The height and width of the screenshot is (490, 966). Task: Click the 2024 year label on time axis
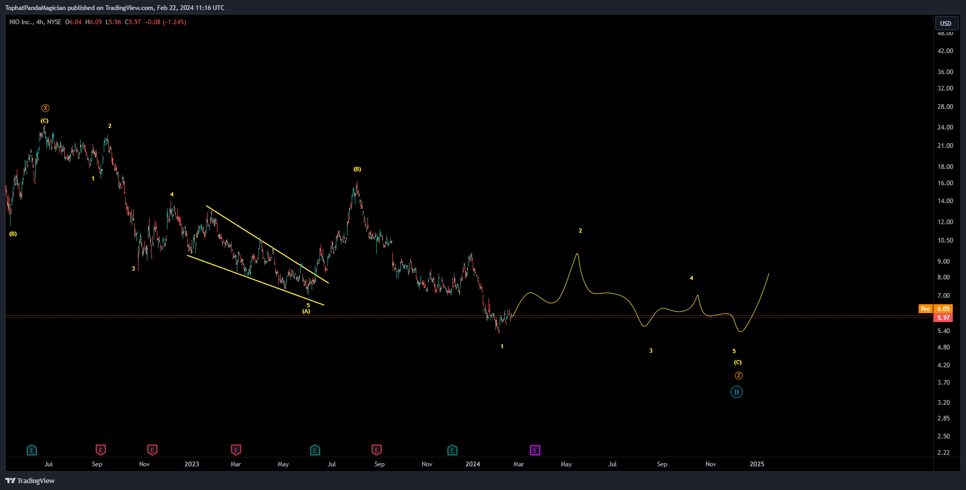[x=473, y=464]
